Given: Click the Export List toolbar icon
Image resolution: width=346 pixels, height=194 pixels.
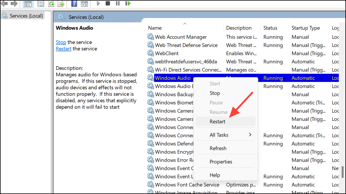Looking at the screenshot, I should (x=61, y=4).
